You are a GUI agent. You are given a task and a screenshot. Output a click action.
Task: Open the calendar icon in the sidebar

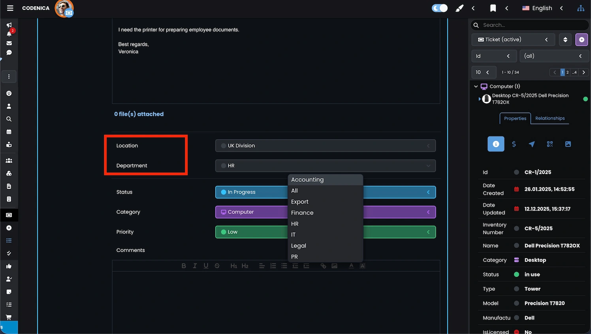[9, 131]
